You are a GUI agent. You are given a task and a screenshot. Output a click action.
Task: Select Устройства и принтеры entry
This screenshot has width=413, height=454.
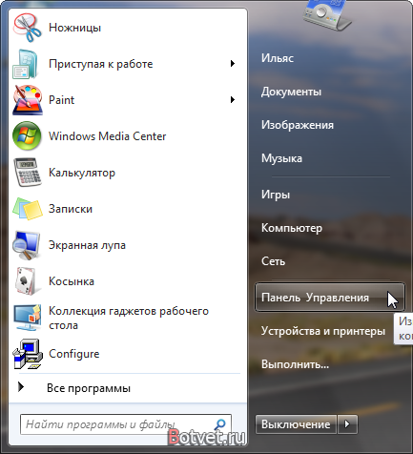(323, 331)
